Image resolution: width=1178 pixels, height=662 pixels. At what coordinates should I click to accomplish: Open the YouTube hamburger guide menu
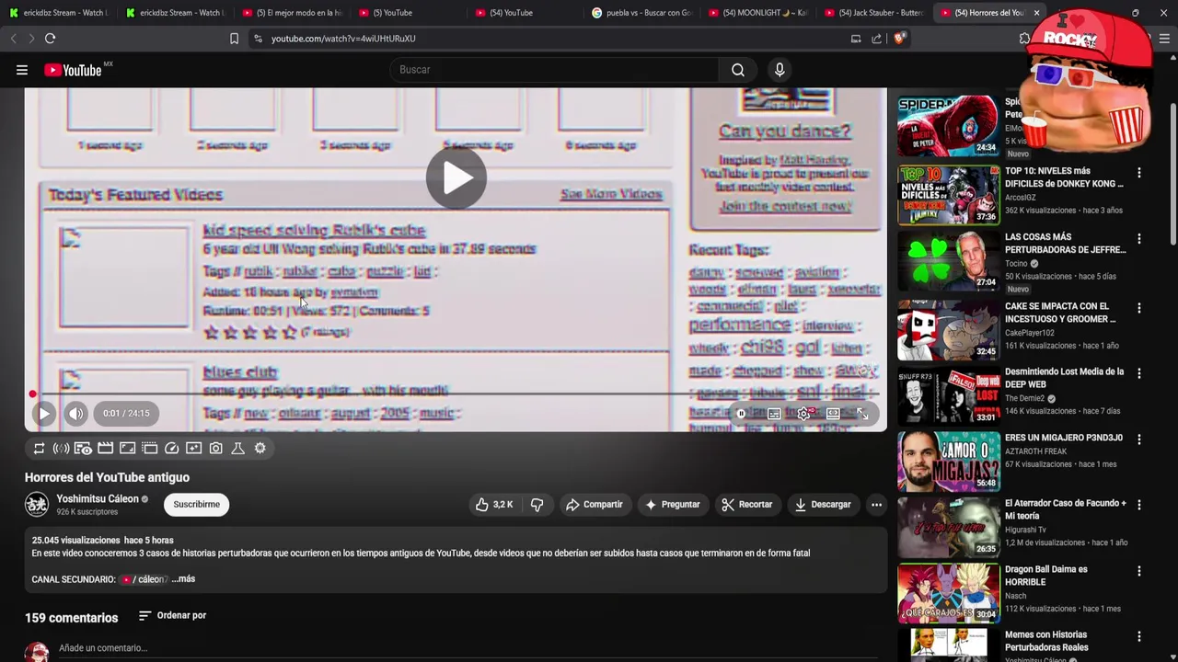point(21,70)
